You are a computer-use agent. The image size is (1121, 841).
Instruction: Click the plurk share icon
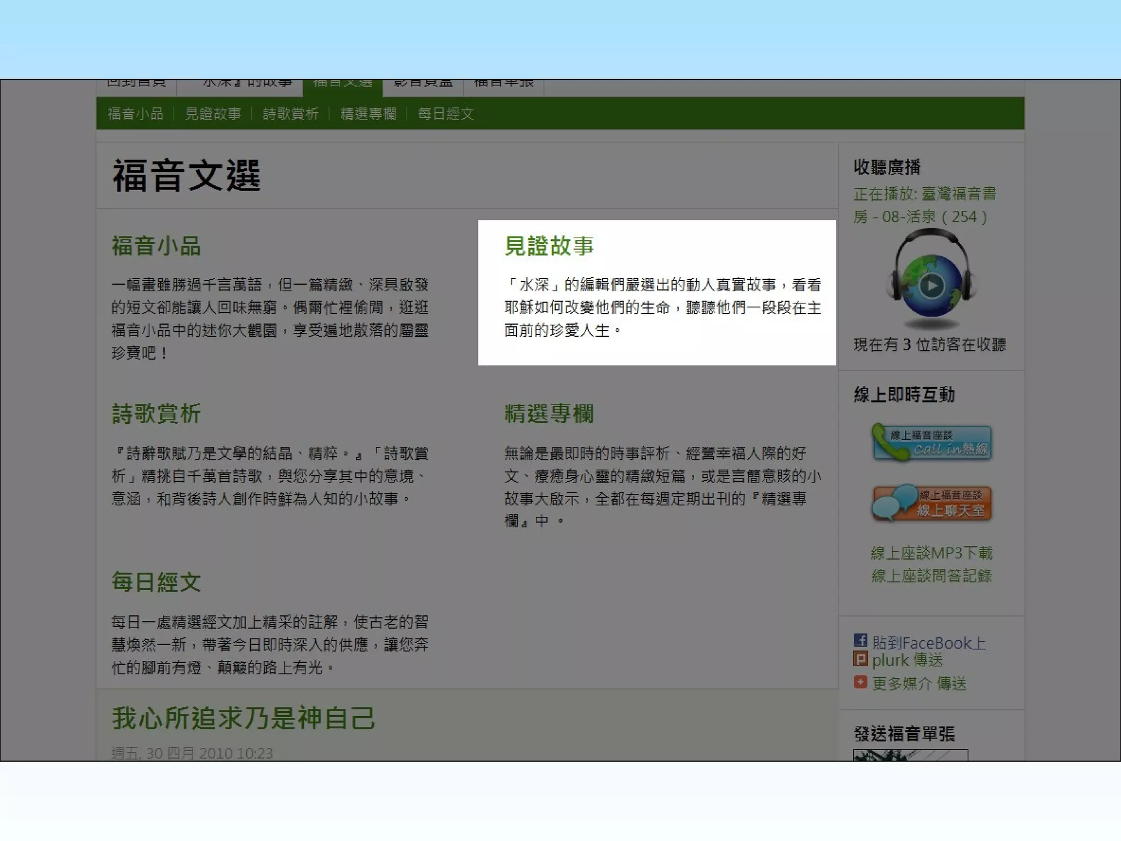(x=860, y=659)
